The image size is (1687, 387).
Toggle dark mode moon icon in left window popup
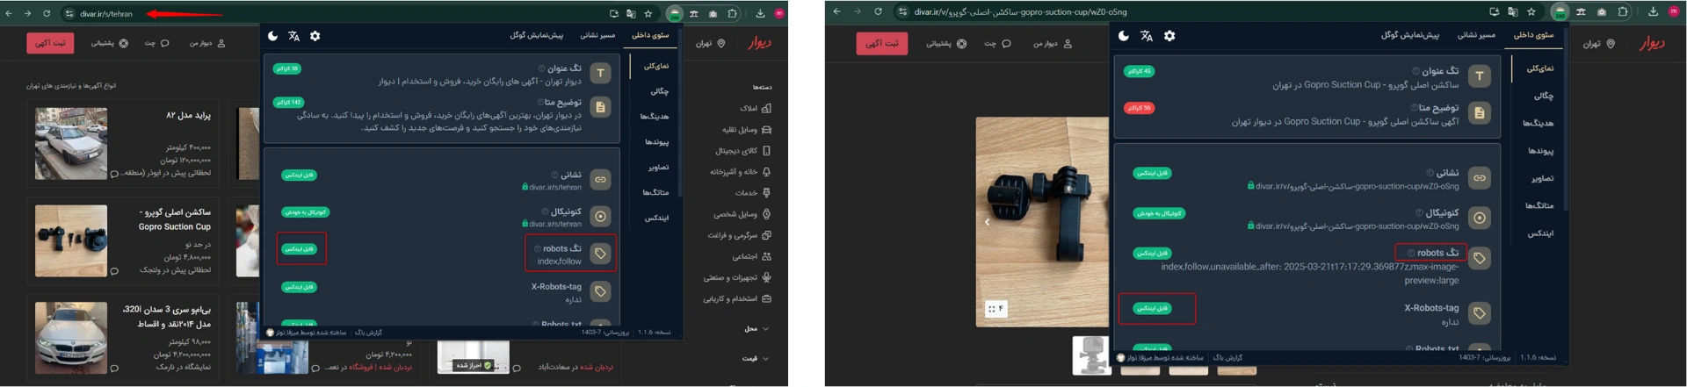tap(273, 36)
